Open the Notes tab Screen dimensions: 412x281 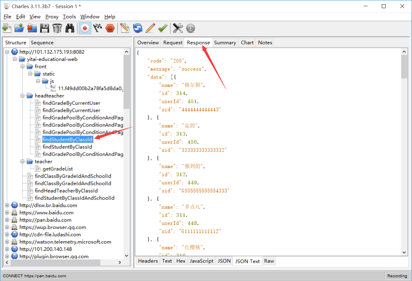click(x=265, y=43)
